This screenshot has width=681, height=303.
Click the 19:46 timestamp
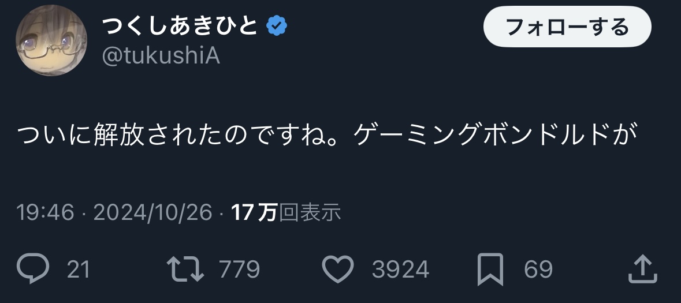click(x=46, y=214)
